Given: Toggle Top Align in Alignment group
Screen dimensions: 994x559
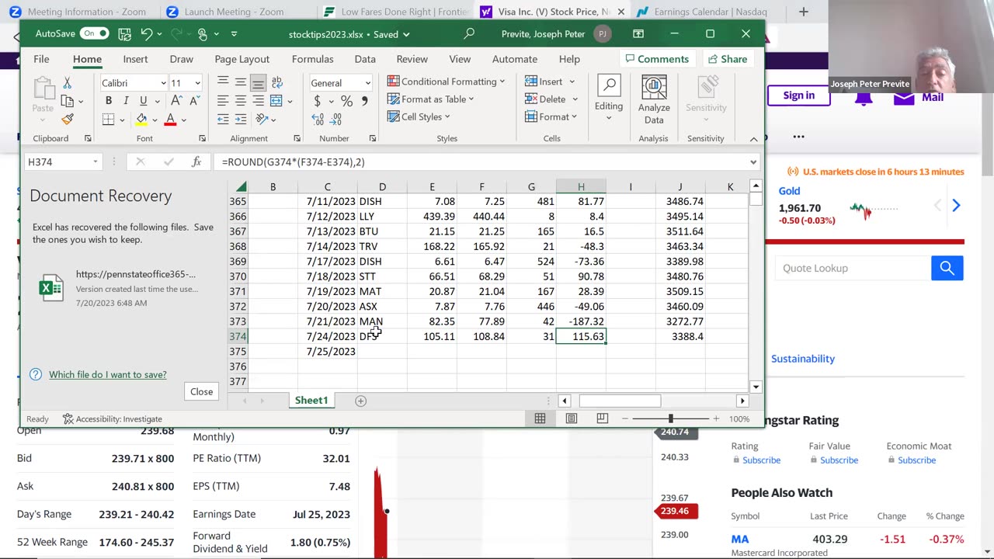Looking at the screenshot, I should point(223,82).
